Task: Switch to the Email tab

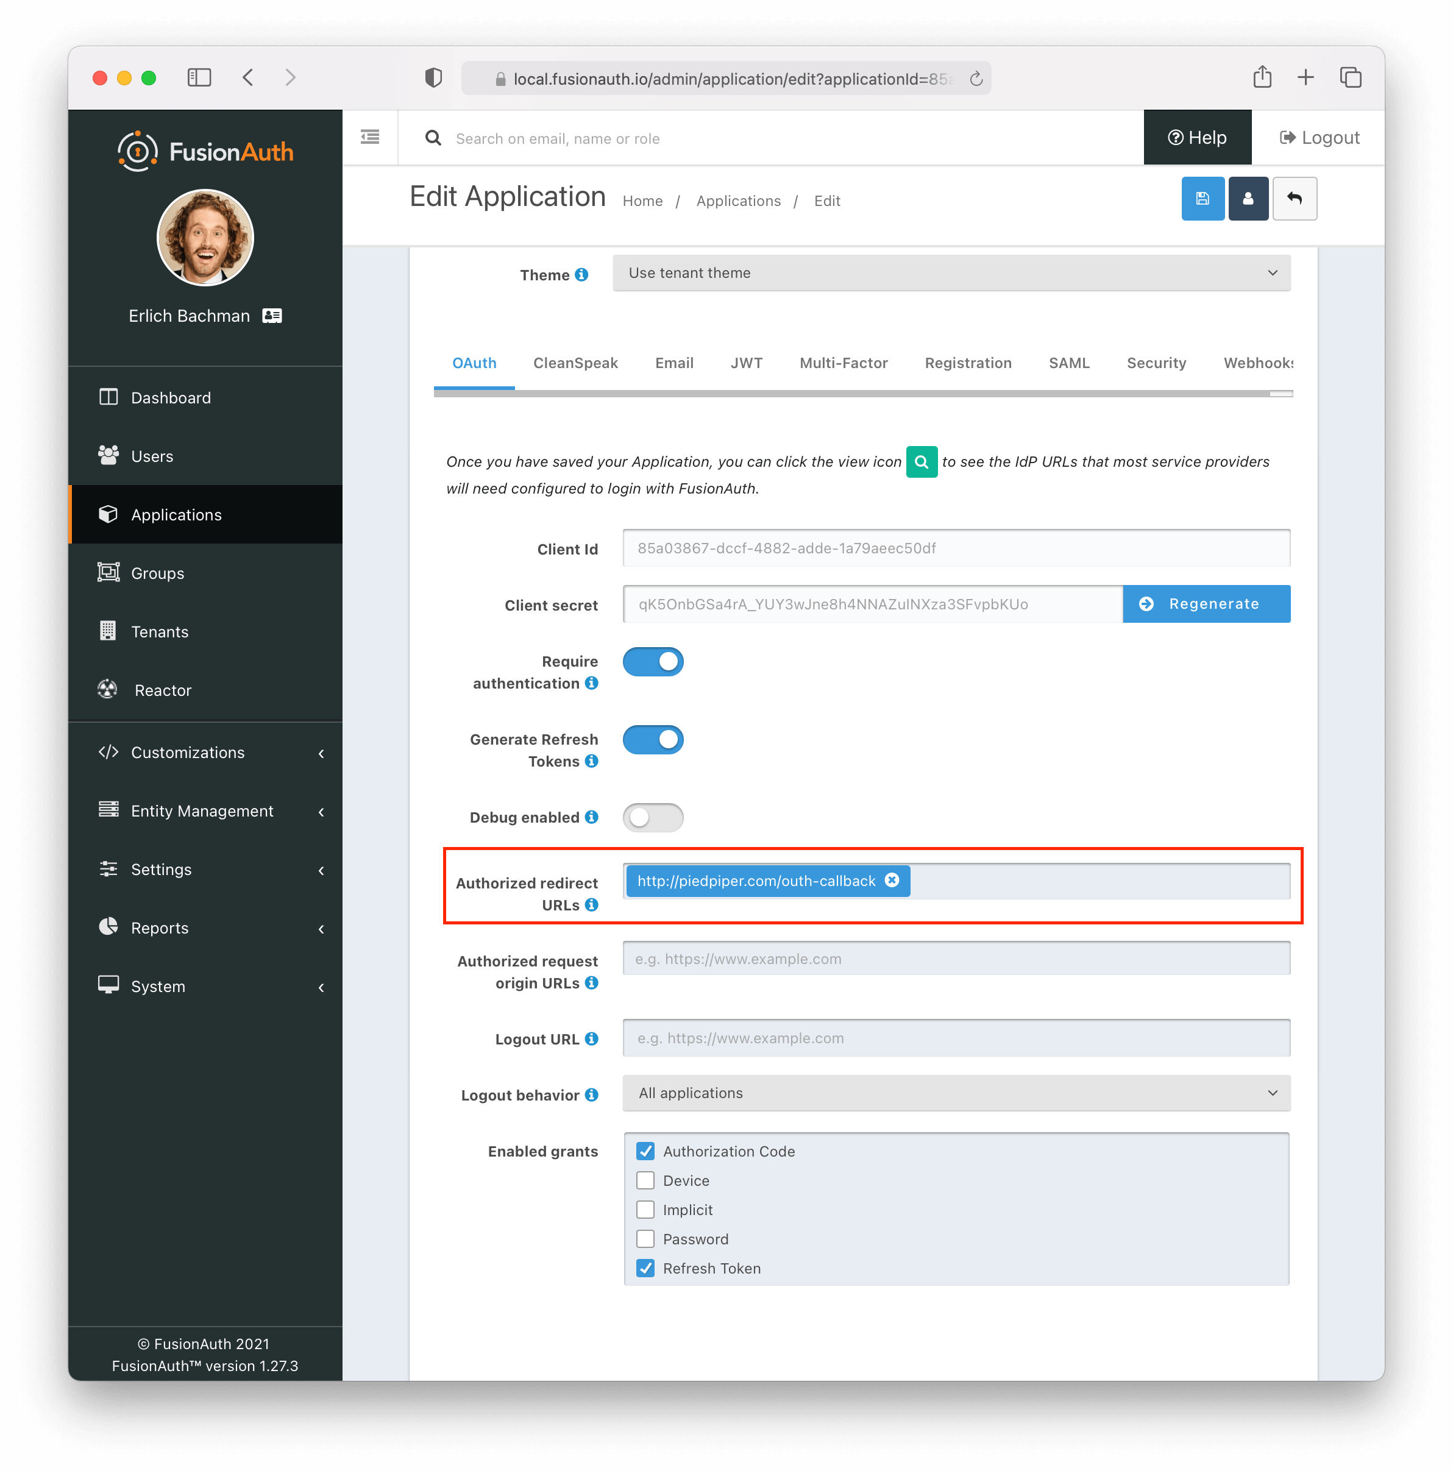Action: (x=674, y=363)
